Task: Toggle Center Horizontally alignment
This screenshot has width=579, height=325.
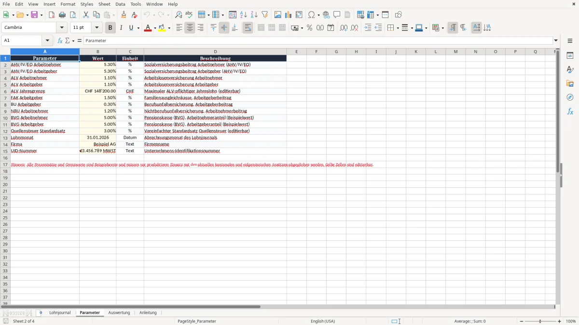Action: [x=190, y=28]
